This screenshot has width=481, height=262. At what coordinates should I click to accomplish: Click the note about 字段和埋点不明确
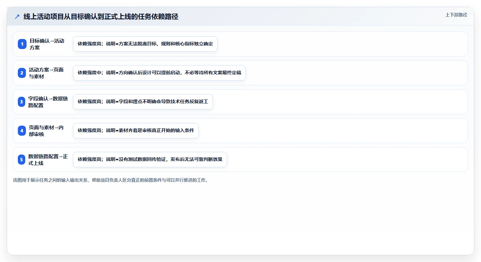(x=143, y=102)
